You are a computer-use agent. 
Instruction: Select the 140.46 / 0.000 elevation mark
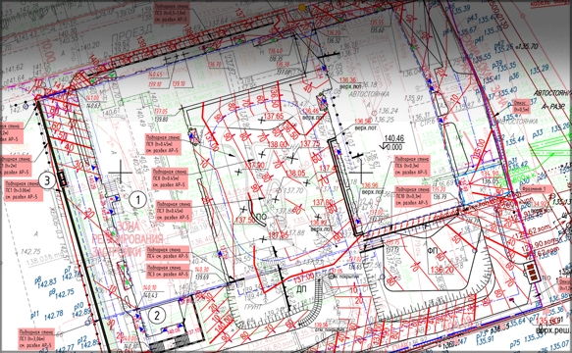pos(392,142)
